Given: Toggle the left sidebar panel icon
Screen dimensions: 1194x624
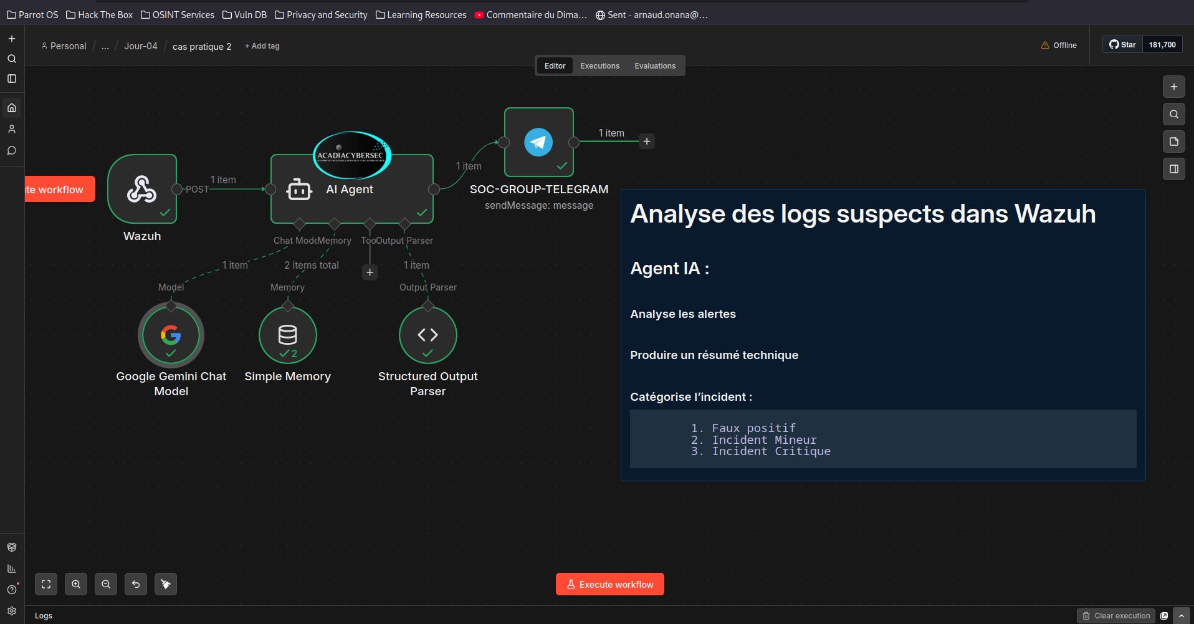Looking at the screenshot, I should click(x=12, y=79).
